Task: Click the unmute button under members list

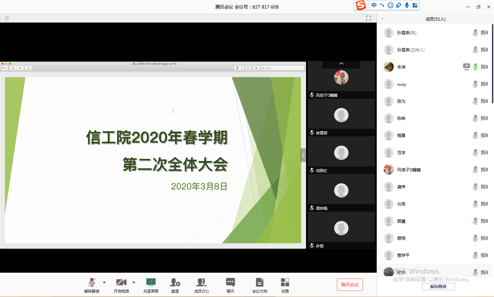Action: pyautogui.click(x=438, y=286)
